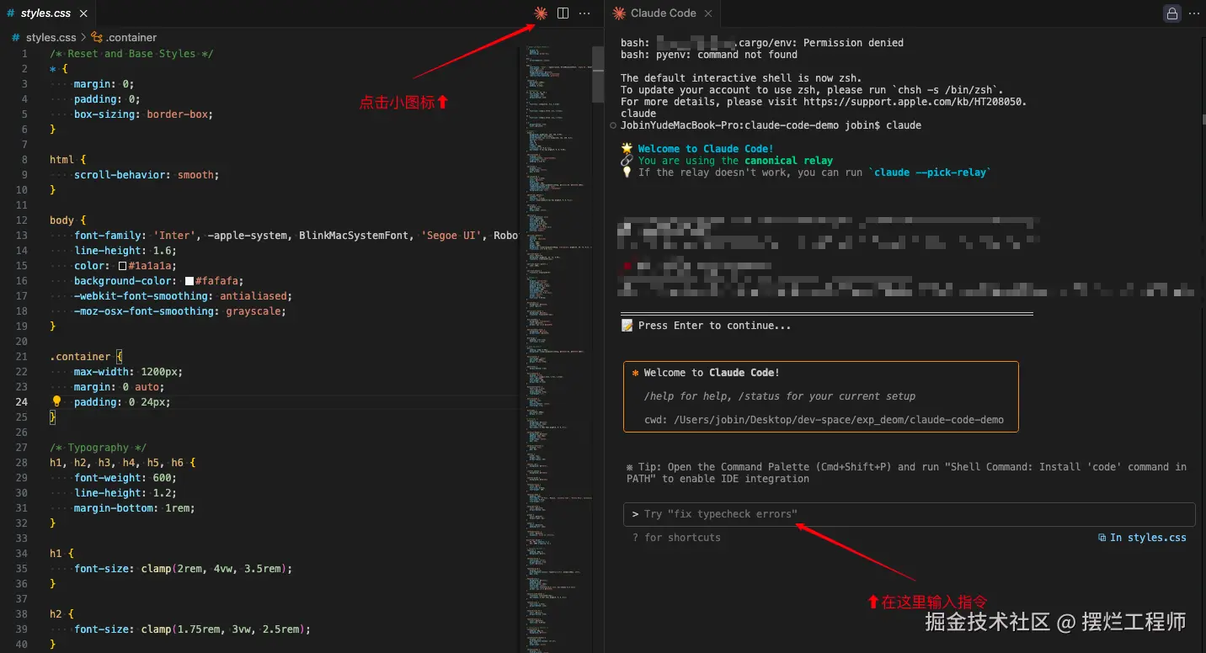Open the styles.css editor More Actions menu

(x=584, y=13)
